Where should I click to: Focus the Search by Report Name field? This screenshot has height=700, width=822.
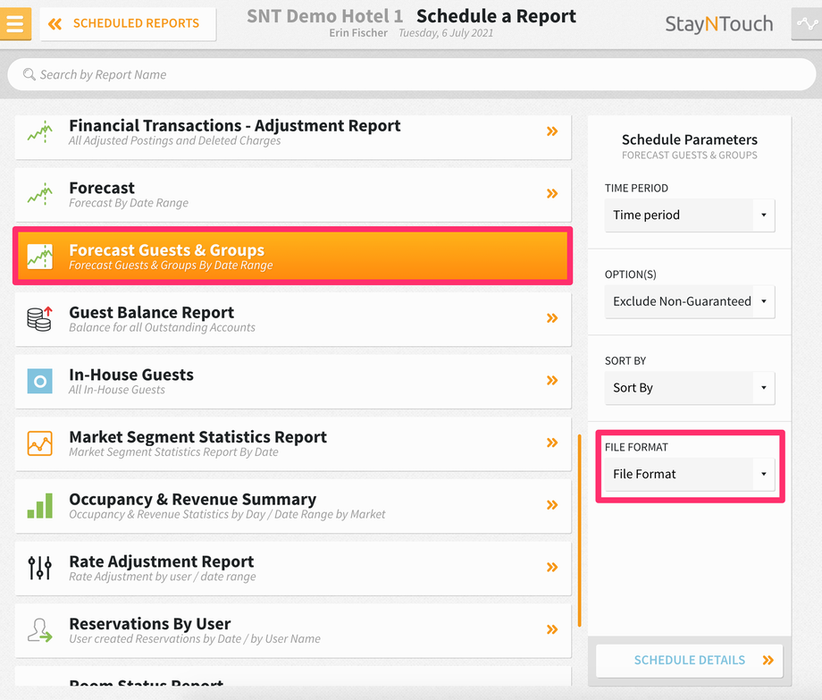(x=411, y=74)
